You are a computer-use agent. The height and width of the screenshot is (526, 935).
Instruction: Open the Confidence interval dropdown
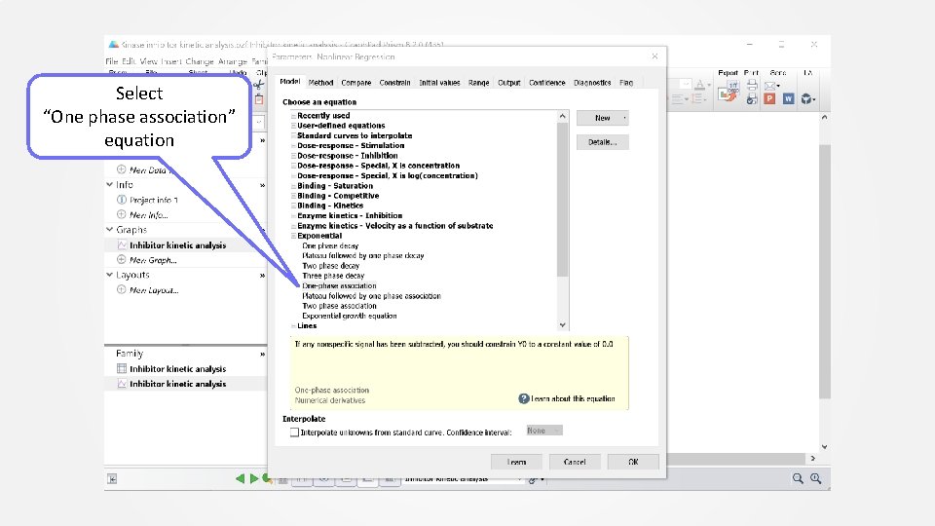[x=543, y=431]
